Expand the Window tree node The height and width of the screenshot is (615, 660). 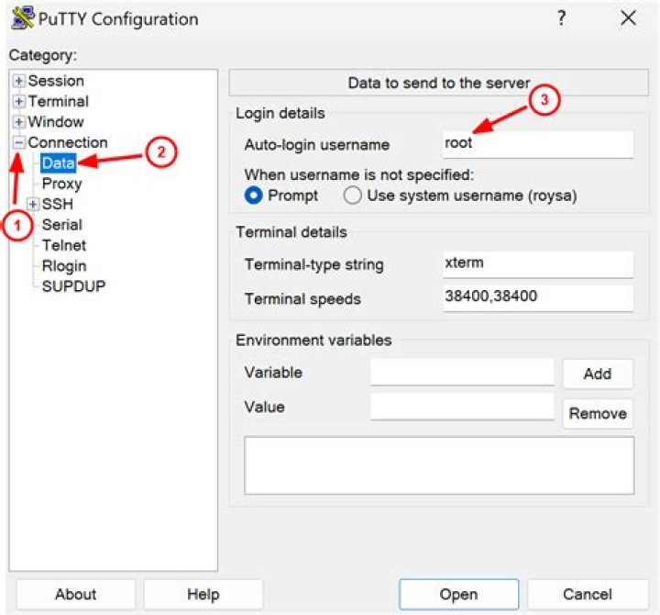(18, 122)
